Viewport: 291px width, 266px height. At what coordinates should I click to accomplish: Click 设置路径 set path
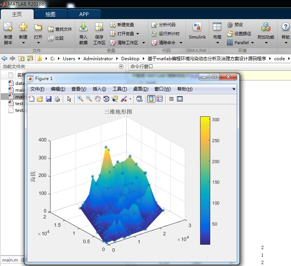(x=239, y=34)
